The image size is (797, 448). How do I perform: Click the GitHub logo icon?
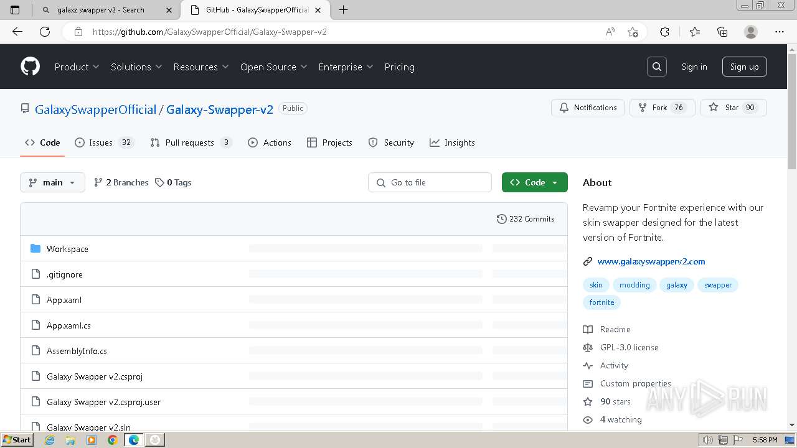[30, 67]
